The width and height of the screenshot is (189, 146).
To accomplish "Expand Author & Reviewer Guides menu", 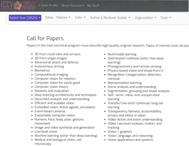I will 110,18.
